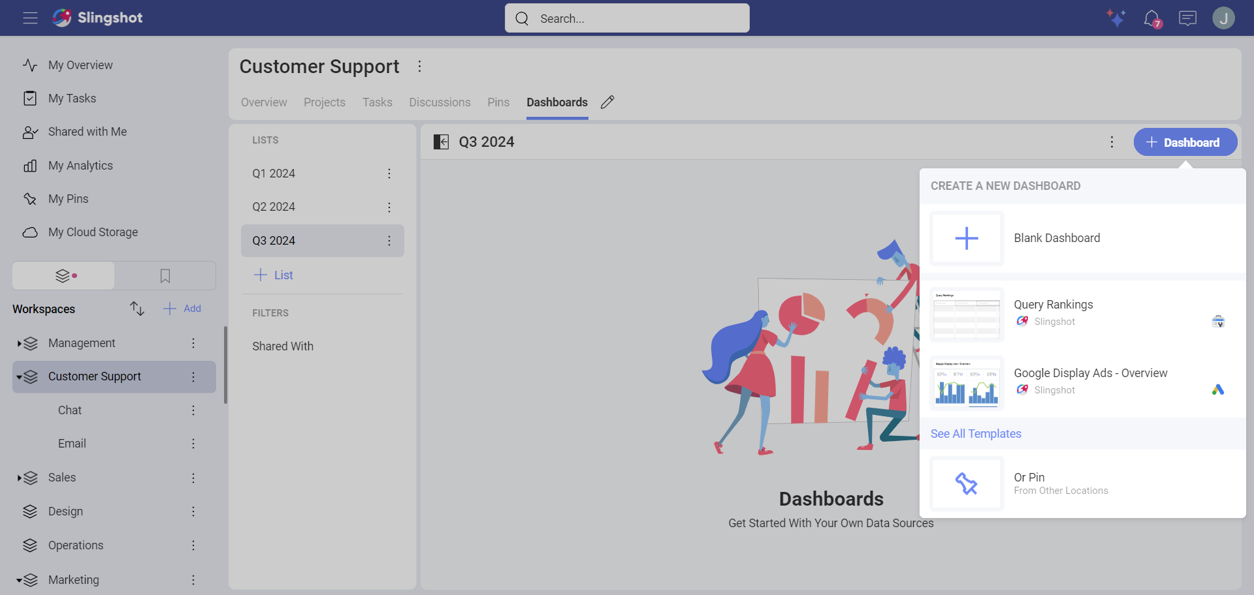Viewport: 1254px width, 595px height.
Task: Open Marketing workspace options menu
Action: (x=193, y=580)
